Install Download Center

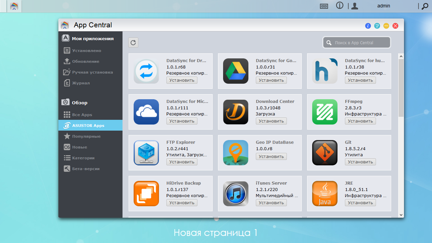click(x=271, y=121)
